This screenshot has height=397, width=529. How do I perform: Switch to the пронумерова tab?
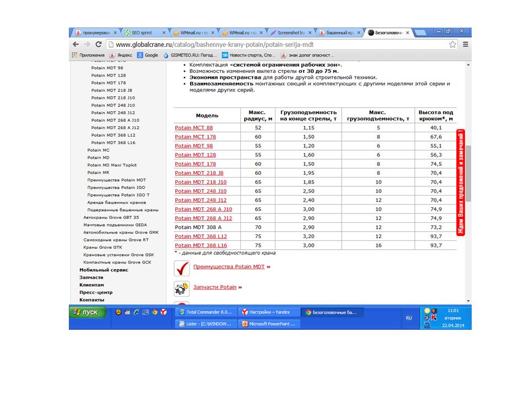click(x=96, y=33)
